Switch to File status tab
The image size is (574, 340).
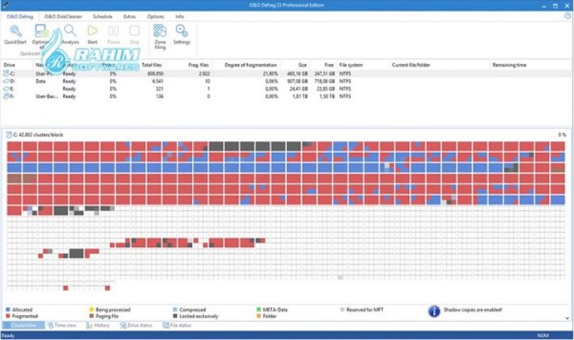(177, 325)
